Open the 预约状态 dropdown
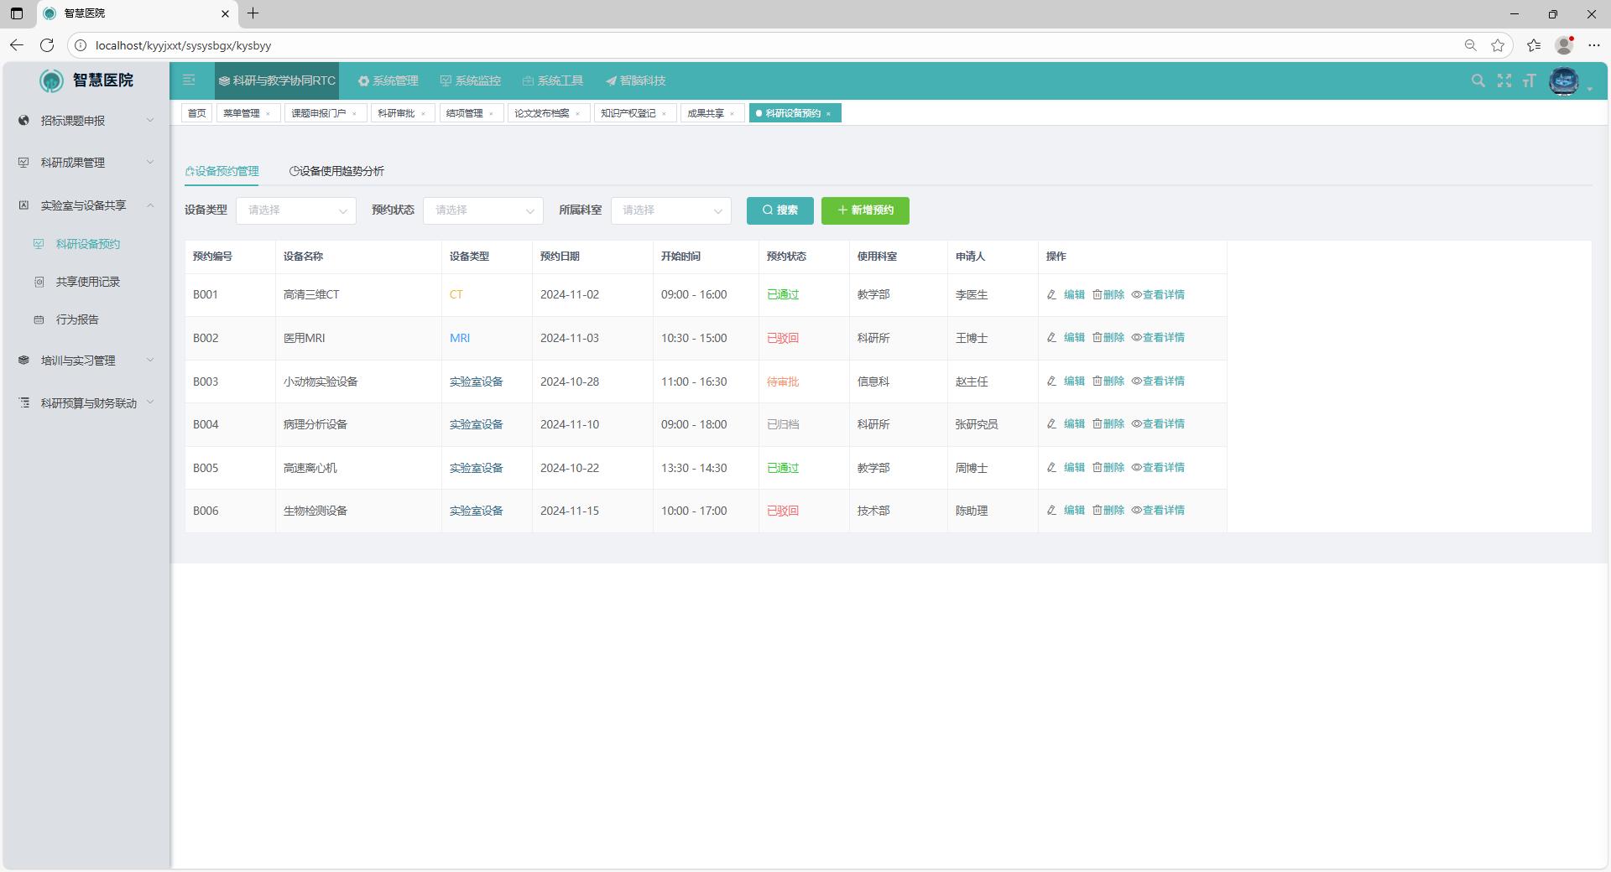The width and height of the screenshot is (1611, 872). (x=483, y=210)
